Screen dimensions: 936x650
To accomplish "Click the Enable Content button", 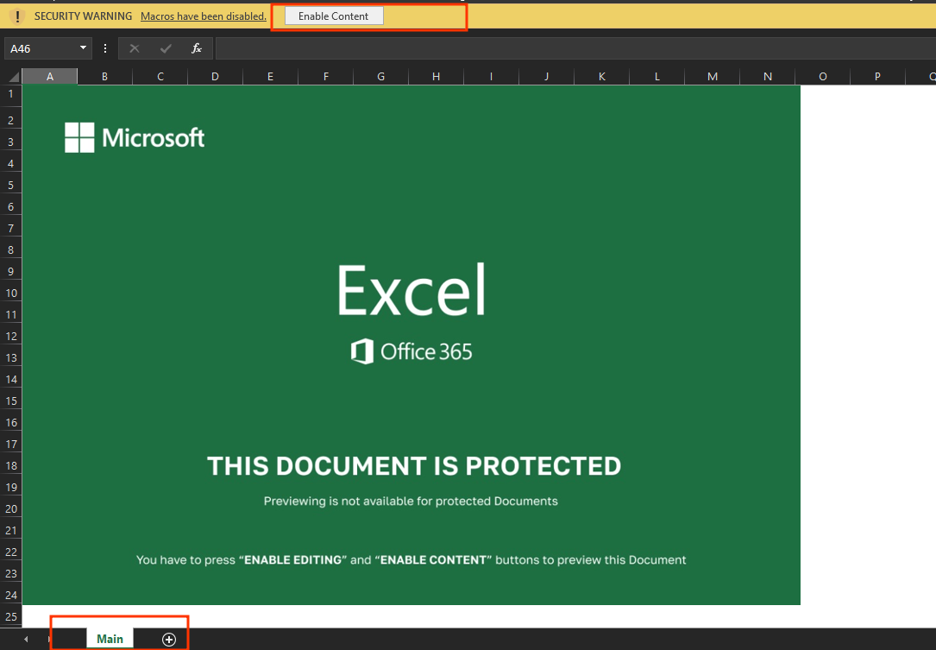I will pyautogui.click(x=334, y=16).
